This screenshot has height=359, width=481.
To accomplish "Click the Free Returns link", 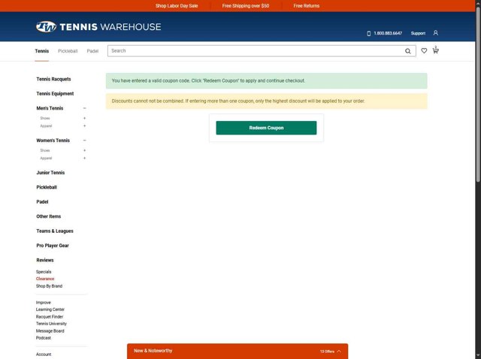I will (306, 6).
